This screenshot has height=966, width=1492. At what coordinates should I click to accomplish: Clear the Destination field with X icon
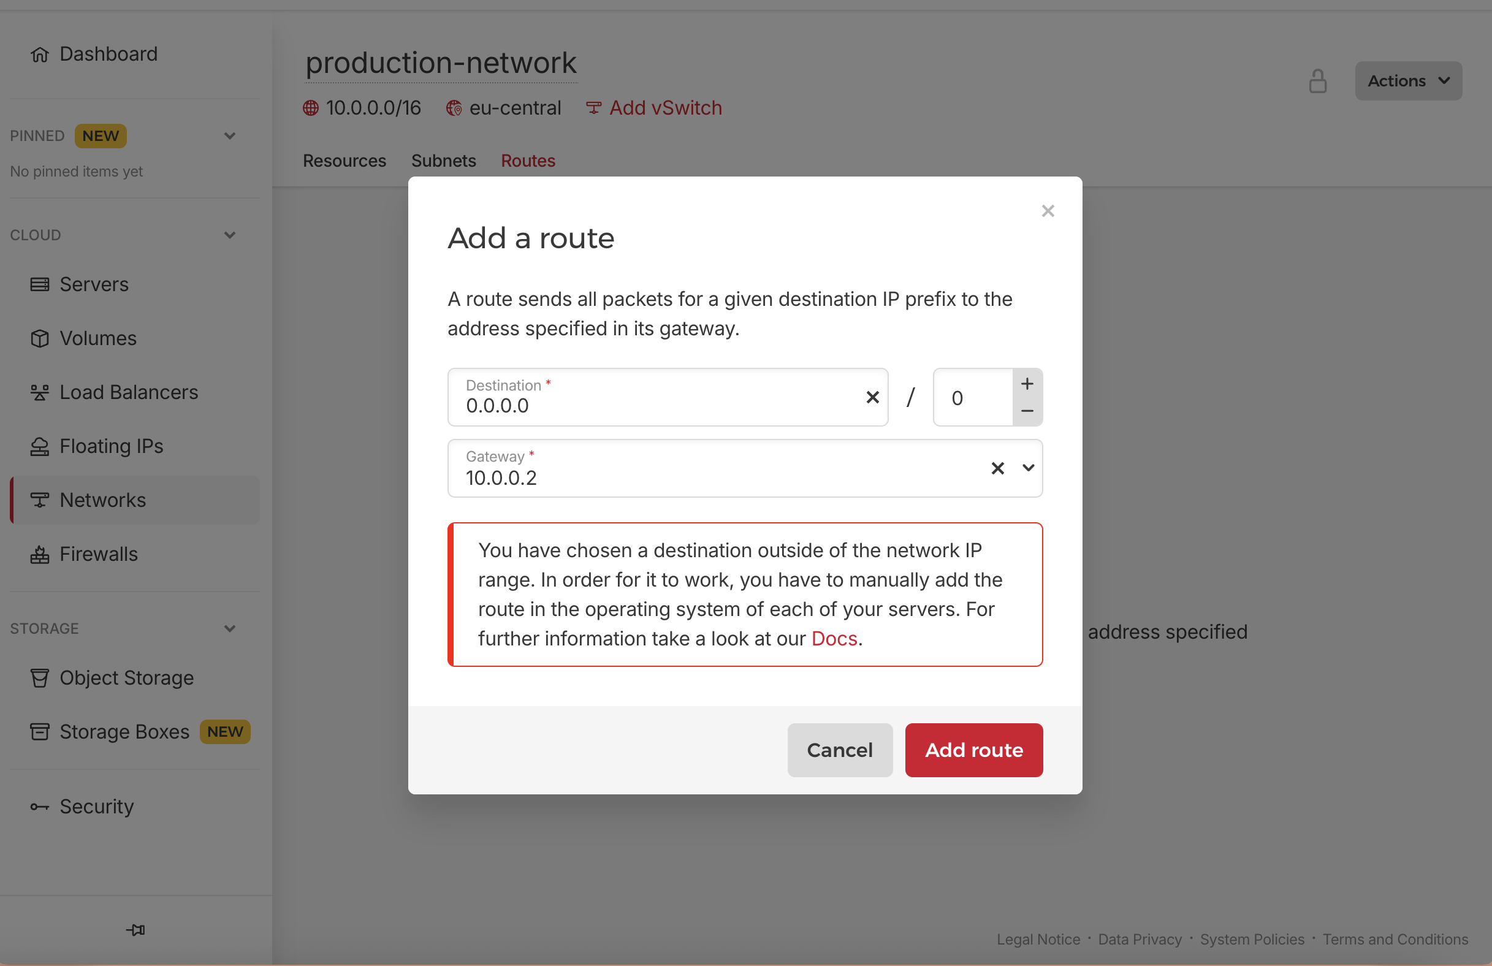[x=872, y=397]
